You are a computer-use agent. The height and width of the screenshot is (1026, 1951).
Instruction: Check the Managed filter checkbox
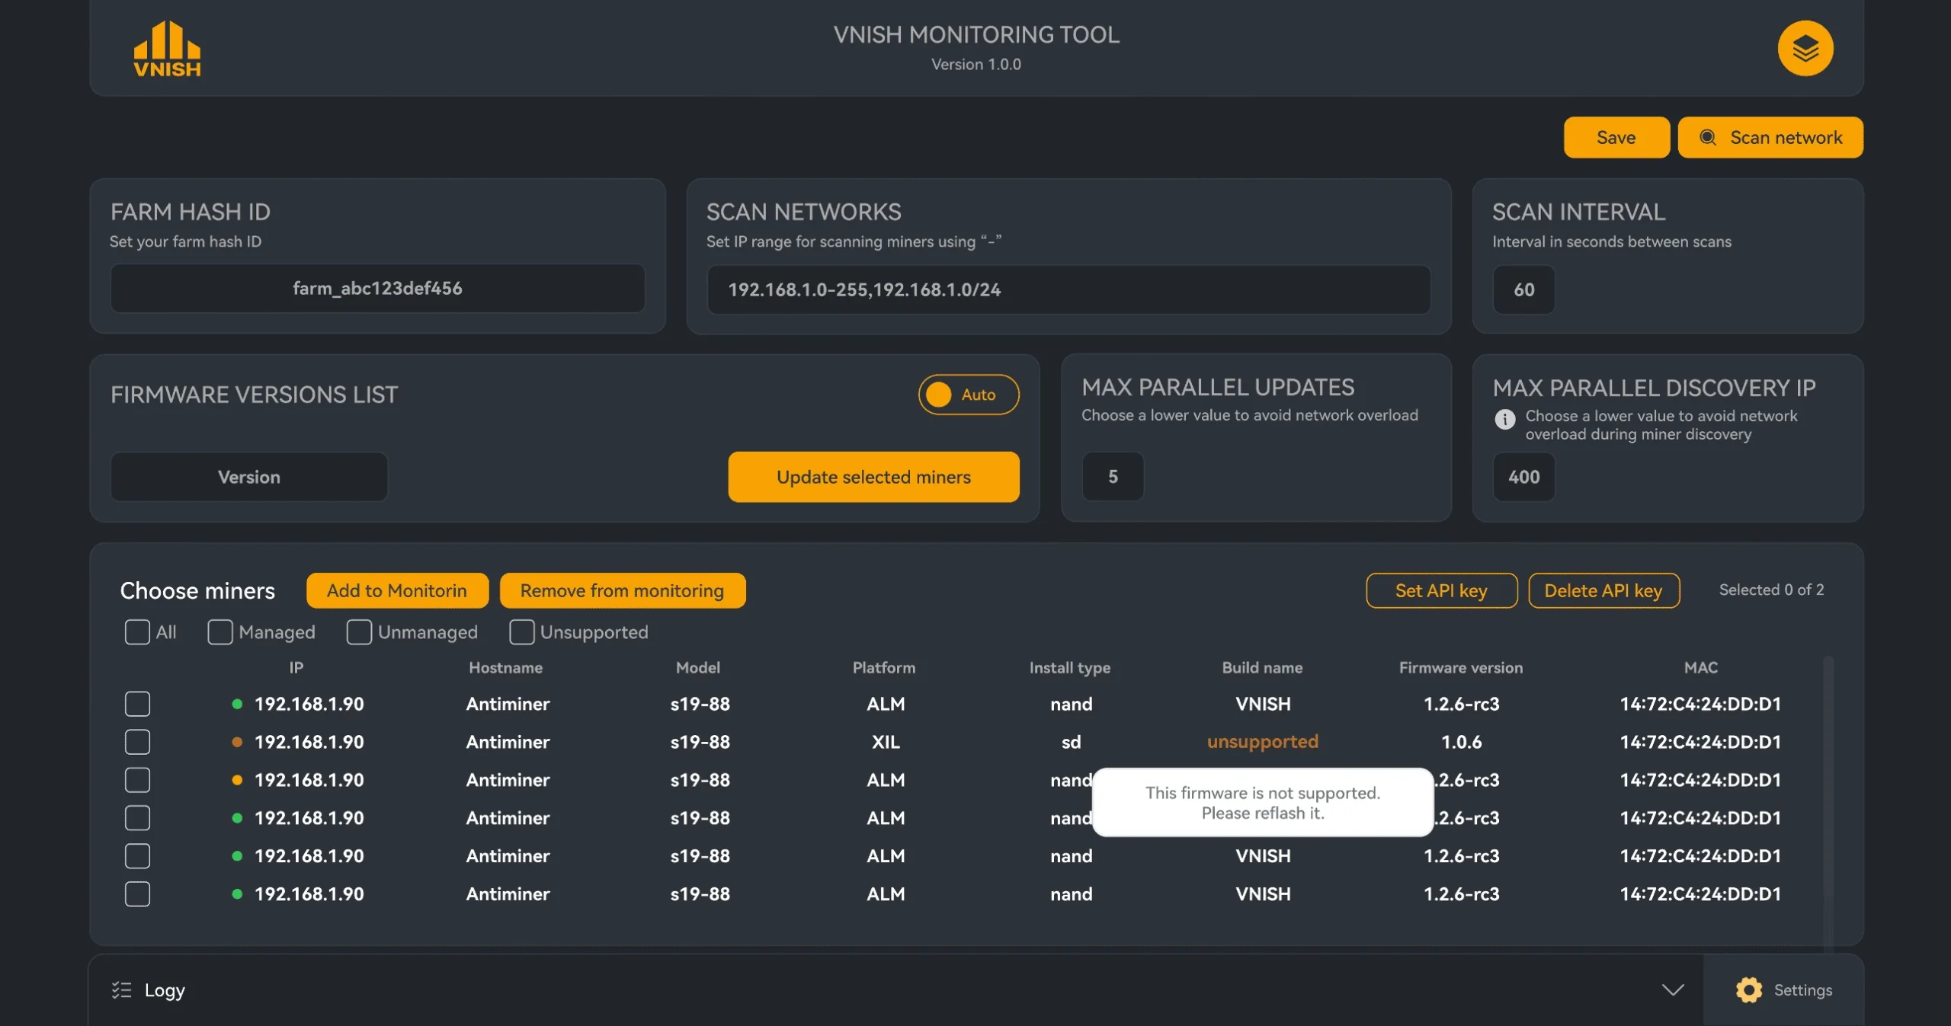point(220,631)
